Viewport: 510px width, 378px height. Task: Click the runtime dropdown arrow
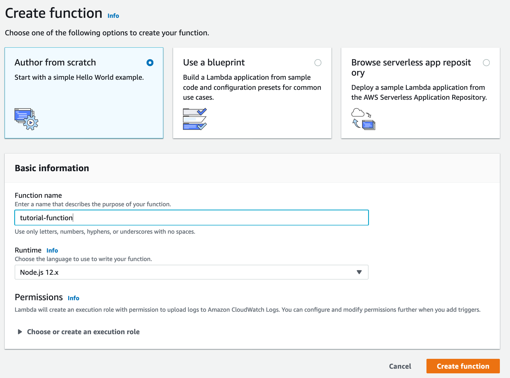[359, 272]
